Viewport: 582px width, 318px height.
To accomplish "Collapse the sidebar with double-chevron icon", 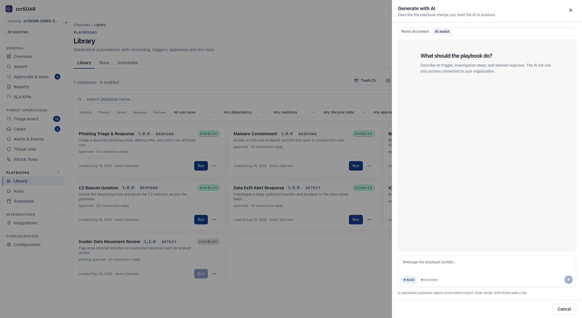I will click(66, 23).
